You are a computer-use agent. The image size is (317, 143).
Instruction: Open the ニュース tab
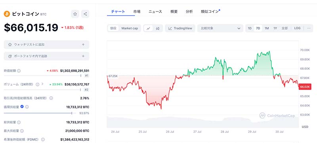[x=155, y=11]
